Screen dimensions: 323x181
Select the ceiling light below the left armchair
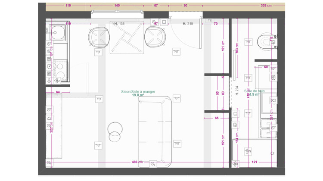click(98, 52)
